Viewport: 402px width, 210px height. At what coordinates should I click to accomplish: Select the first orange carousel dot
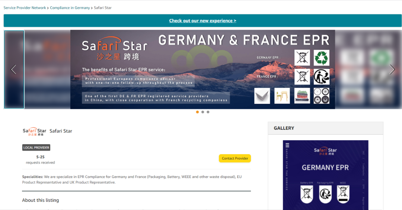pyautogui.click(x=197, y=112)
